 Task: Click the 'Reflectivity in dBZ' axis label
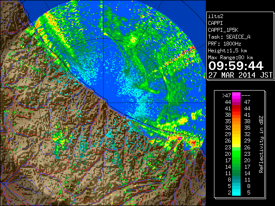pos(261,144)
